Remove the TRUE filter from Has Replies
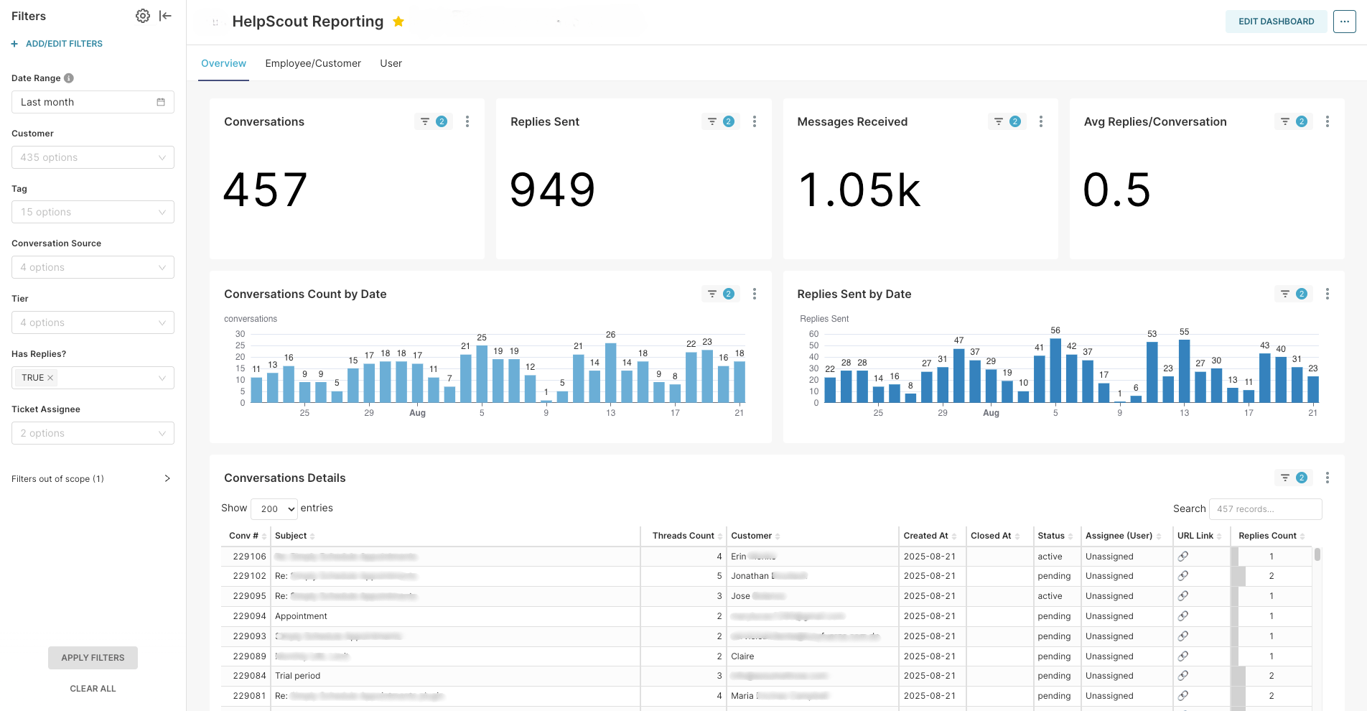Image resolution: width=1367 pixels, height=711 pixels. click(49, 377)
